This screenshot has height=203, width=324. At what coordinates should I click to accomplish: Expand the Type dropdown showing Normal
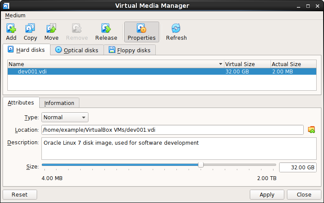(65, 117)
